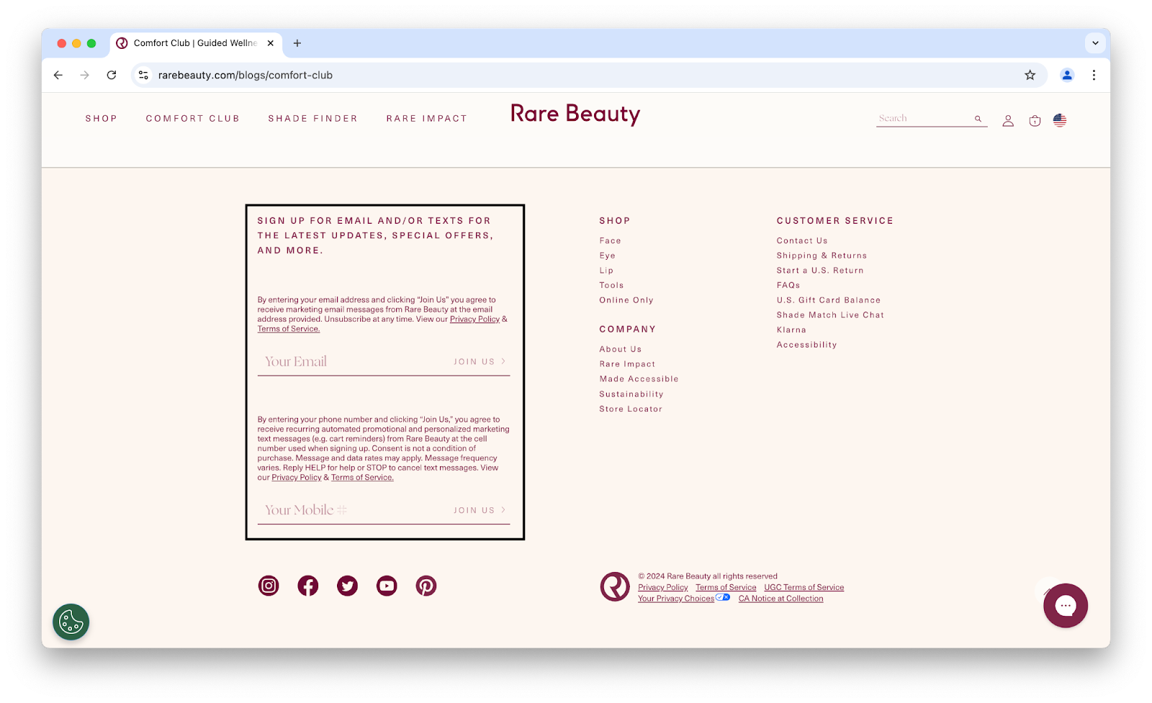Click JOIN US next to mobile field
The image size is (1152, 703).
(480, 510)
